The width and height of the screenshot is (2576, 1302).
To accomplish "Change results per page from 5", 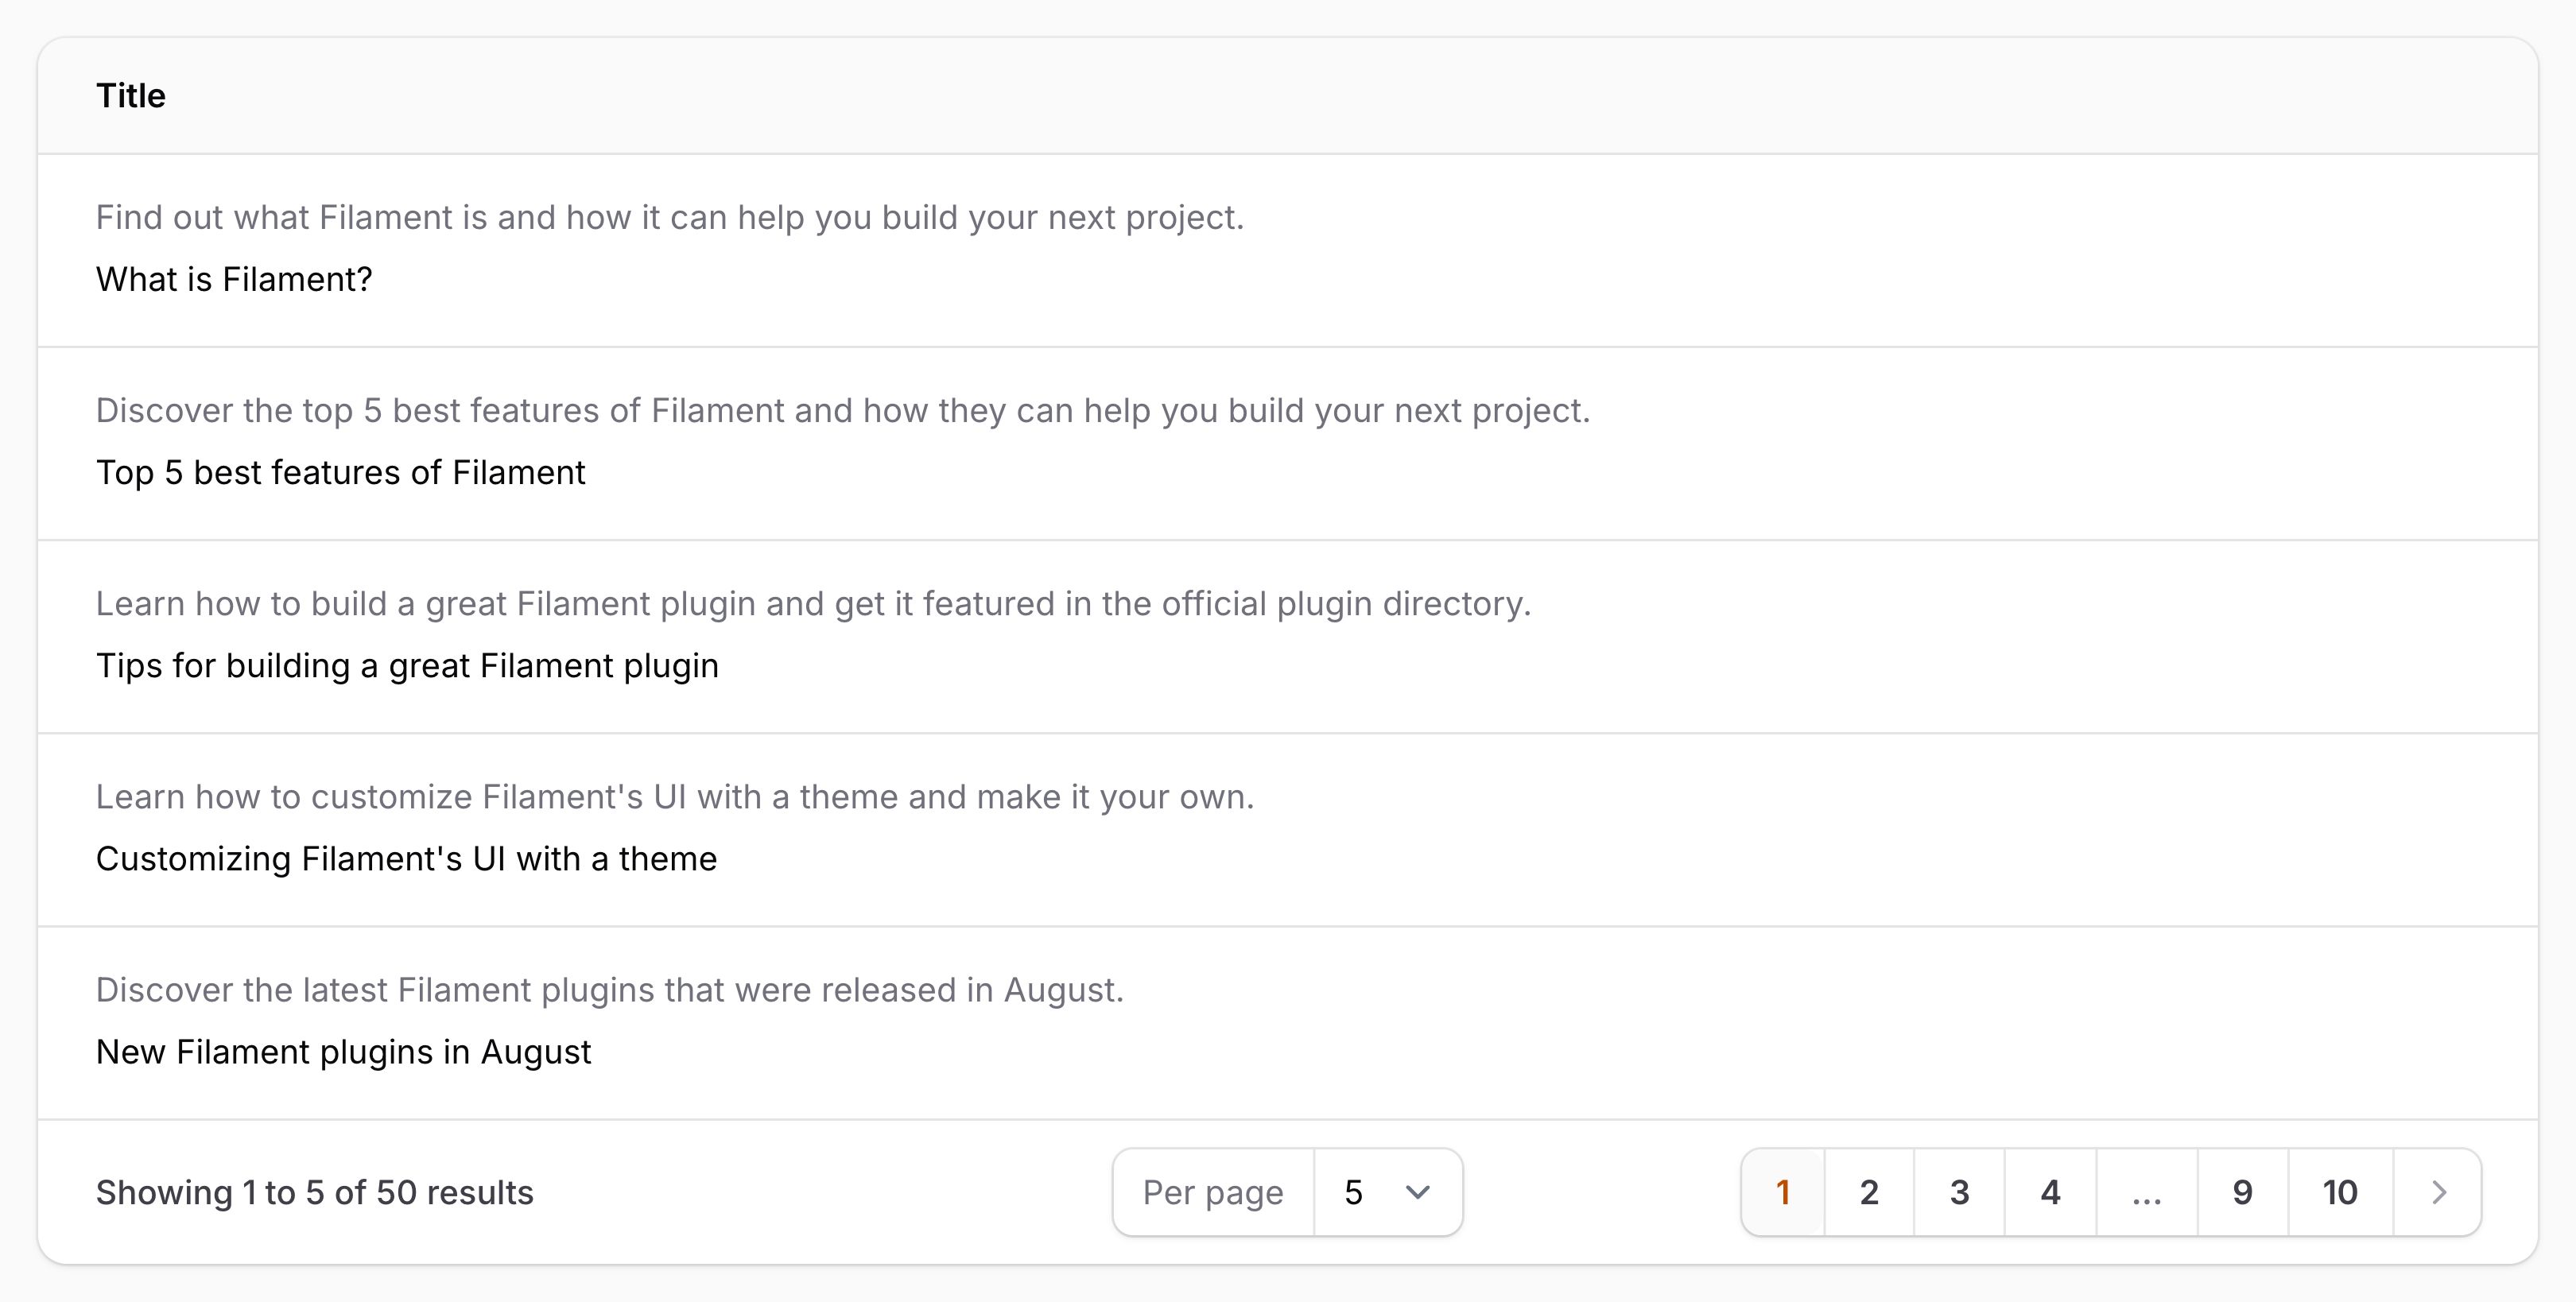I will [x=1388, y=1192].
